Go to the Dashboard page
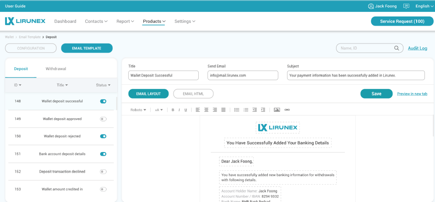The height and width of the screenshot is (202, 435). point(65,22)
